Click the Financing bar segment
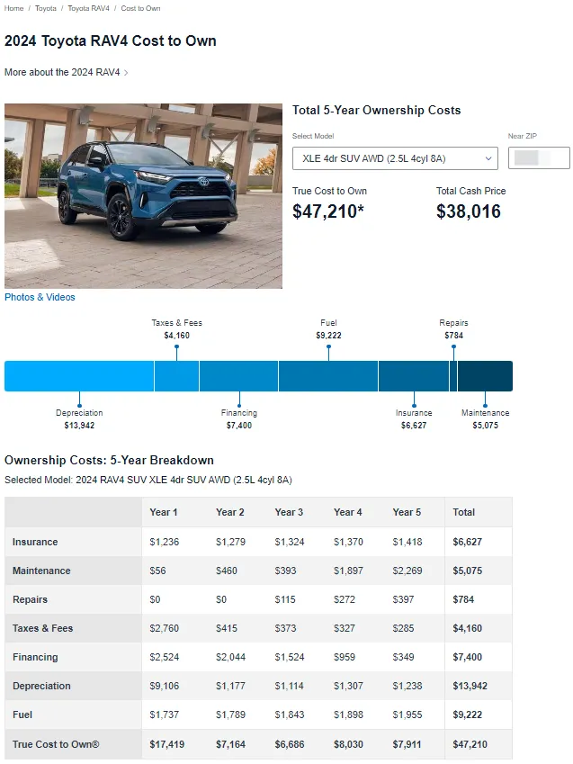573x764 pixels. click(x=238, y=376)
